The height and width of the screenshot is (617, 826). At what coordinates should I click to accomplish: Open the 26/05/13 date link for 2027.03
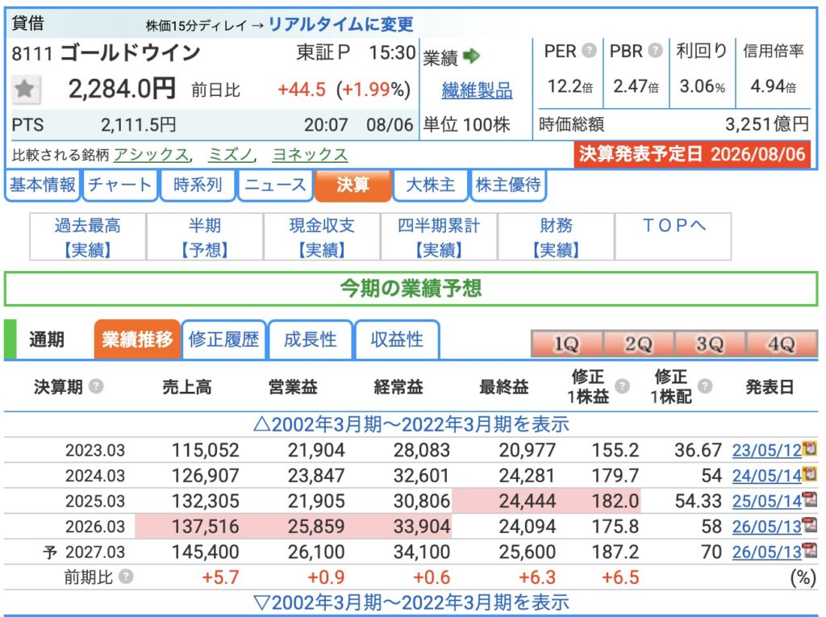pyautogui.click(x=766, y=552)
